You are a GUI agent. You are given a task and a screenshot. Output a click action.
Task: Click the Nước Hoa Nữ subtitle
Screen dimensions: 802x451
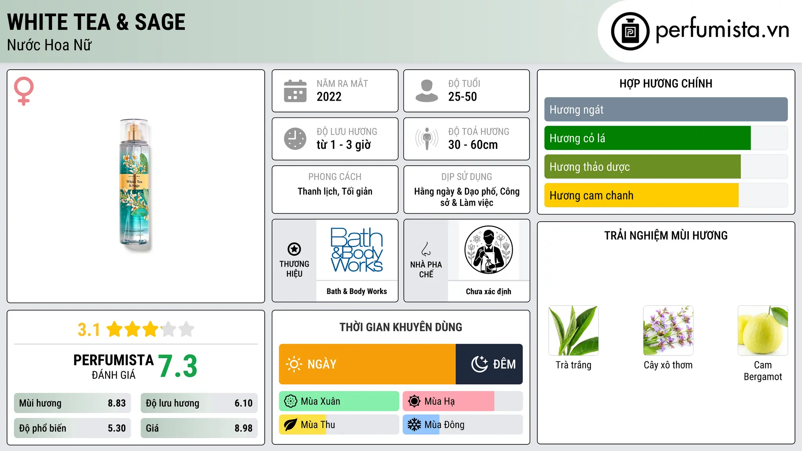point(49,45)
